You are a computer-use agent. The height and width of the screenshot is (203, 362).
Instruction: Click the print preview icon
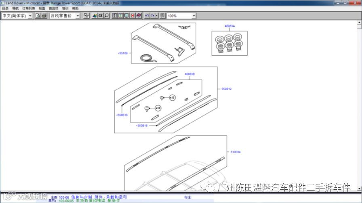38,16
